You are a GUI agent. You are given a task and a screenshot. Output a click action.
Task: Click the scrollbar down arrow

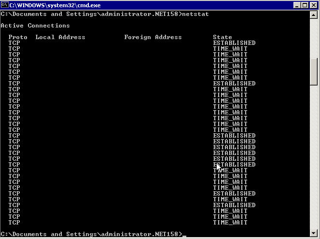(313, 232)
